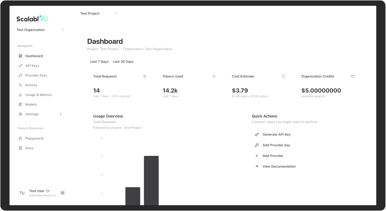The image size is (386, 211).
Task: Open Provider Keys in the navigation
Action: point(36,76)
